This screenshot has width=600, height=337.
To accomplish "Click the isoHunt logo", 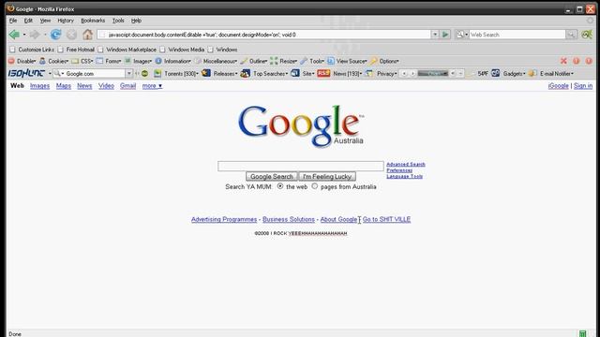I will (26, 73).
